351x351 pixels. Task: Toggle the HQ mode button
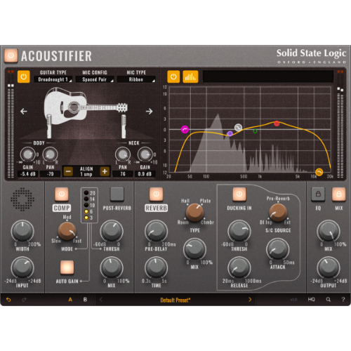coord(311,300)
